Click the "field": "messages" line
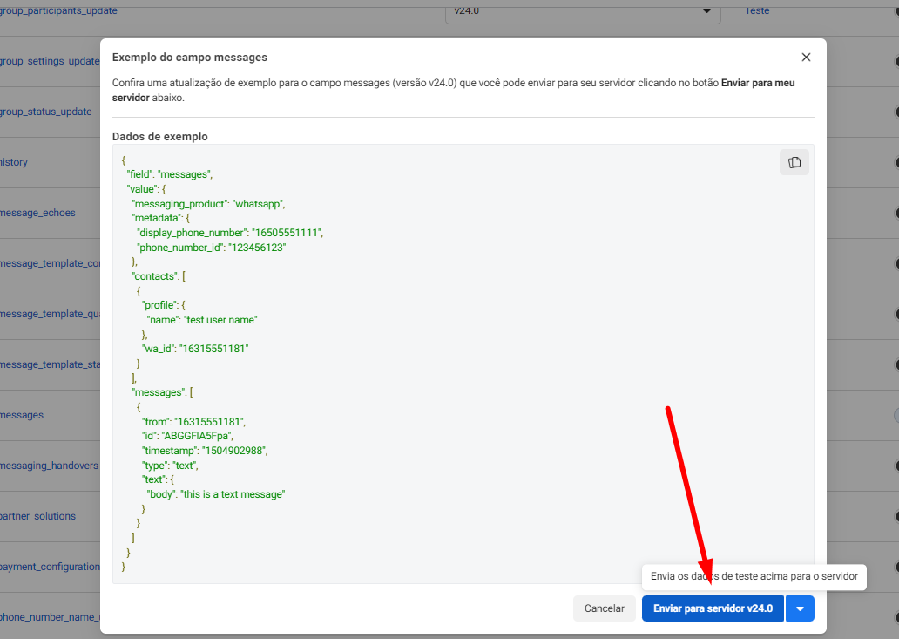This screenshot has height=639, width=899. click(170, 173)
